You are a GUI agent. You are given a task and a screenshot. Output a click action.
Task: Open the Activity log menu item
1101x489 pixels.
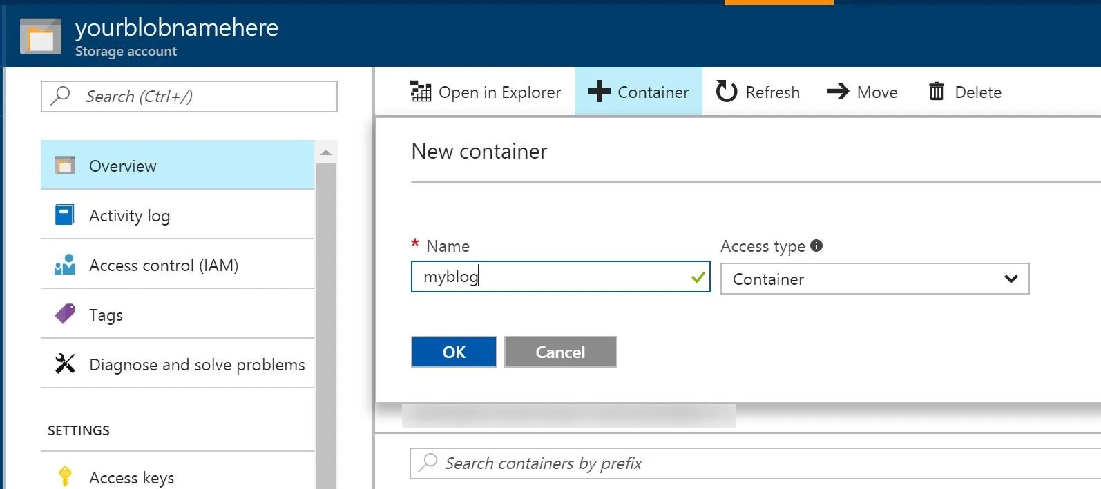(x=178, y=215)
